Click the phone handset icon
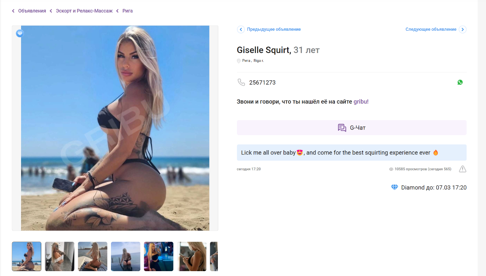The height and width of the screenshot is (276, 486). coord(241,83)
